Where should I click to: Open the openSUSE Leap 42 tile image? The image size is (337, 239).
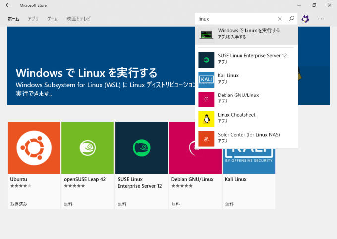pyautogui.click(x=88, y=148)
